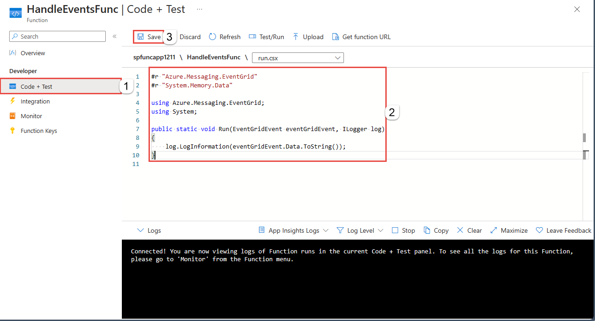Click the public static void Run line

268,129
